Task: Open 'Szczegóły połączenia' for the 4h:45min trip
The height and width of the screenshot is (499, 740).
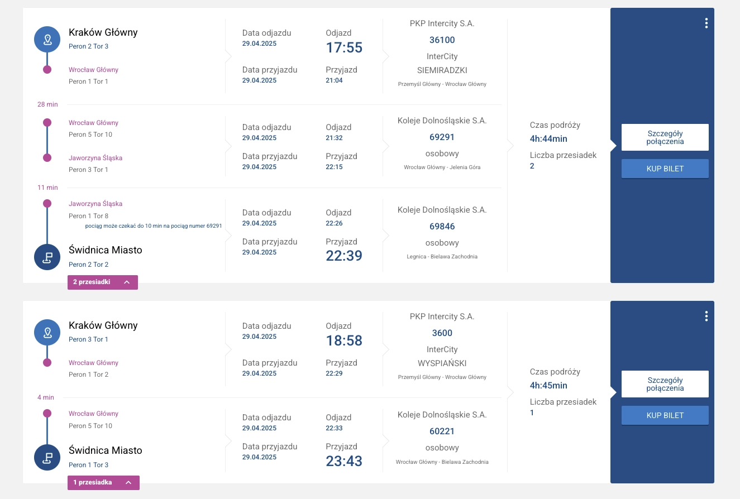Action: [665, 384]
